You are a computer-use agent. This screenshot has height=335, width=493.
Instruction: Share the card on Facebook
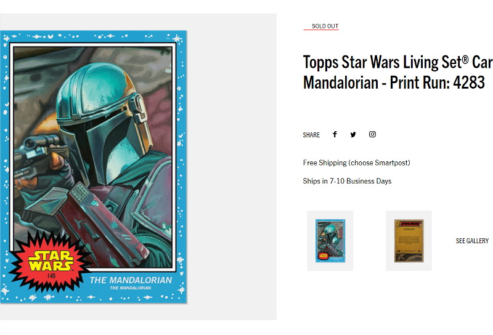click(335, 134)
